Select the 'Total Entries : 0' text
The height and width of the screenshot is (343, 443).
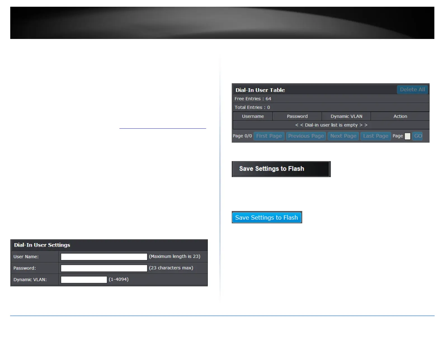pos(252,107)
